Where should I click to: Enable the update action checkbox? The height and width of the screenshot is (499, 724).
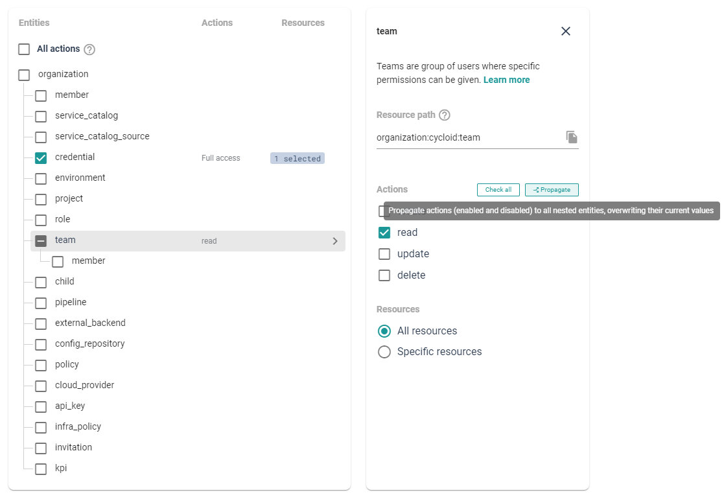click(x=384, y=254)
